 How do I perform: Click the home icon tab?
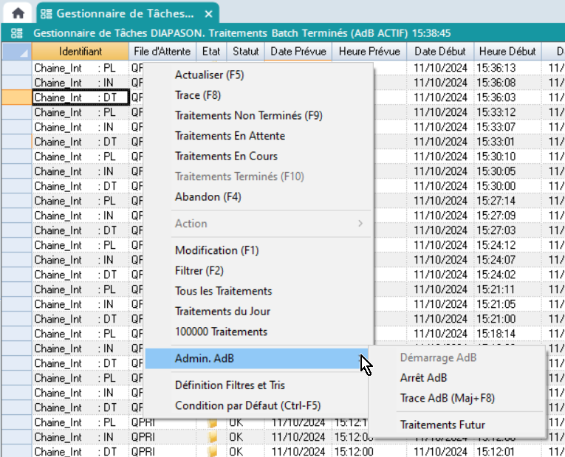point(17,13)
